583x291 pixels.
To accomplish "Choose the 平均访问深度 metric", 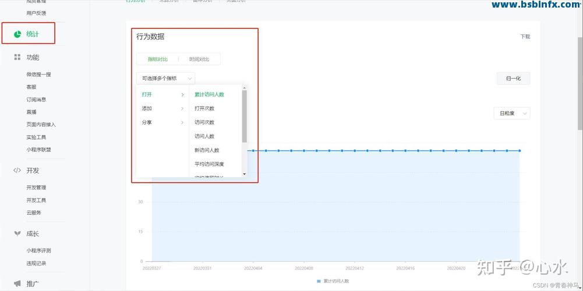I will [x=209, y=164].
